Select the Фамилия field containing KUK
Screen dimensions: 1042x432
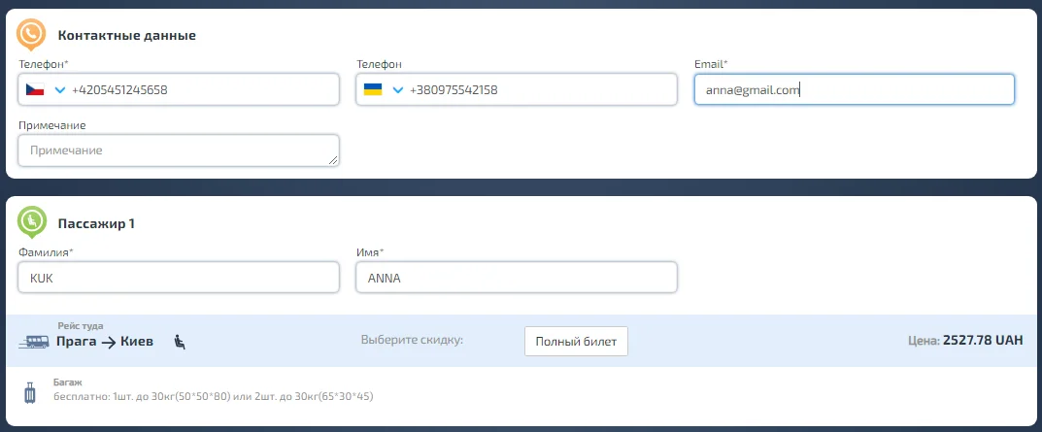178,278
